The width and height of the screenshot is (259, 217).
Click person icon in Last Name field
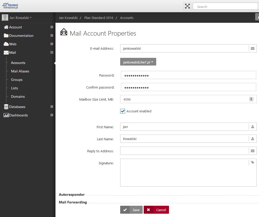[253, 139]
